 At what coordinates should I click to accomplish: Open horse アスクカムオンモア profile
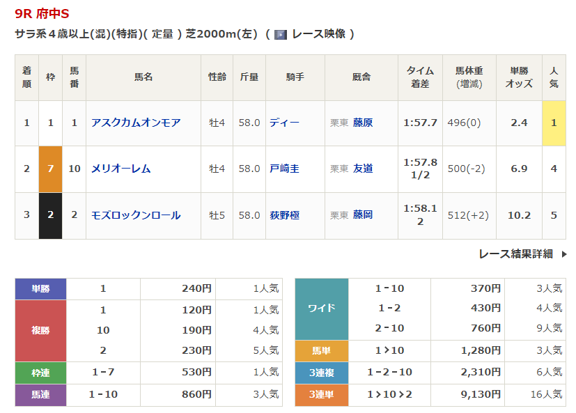[136, 123]
